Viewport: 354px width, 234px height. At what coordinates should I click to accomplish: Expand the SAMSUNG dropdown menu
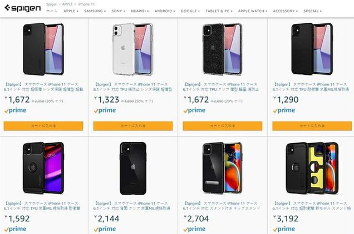95,11
